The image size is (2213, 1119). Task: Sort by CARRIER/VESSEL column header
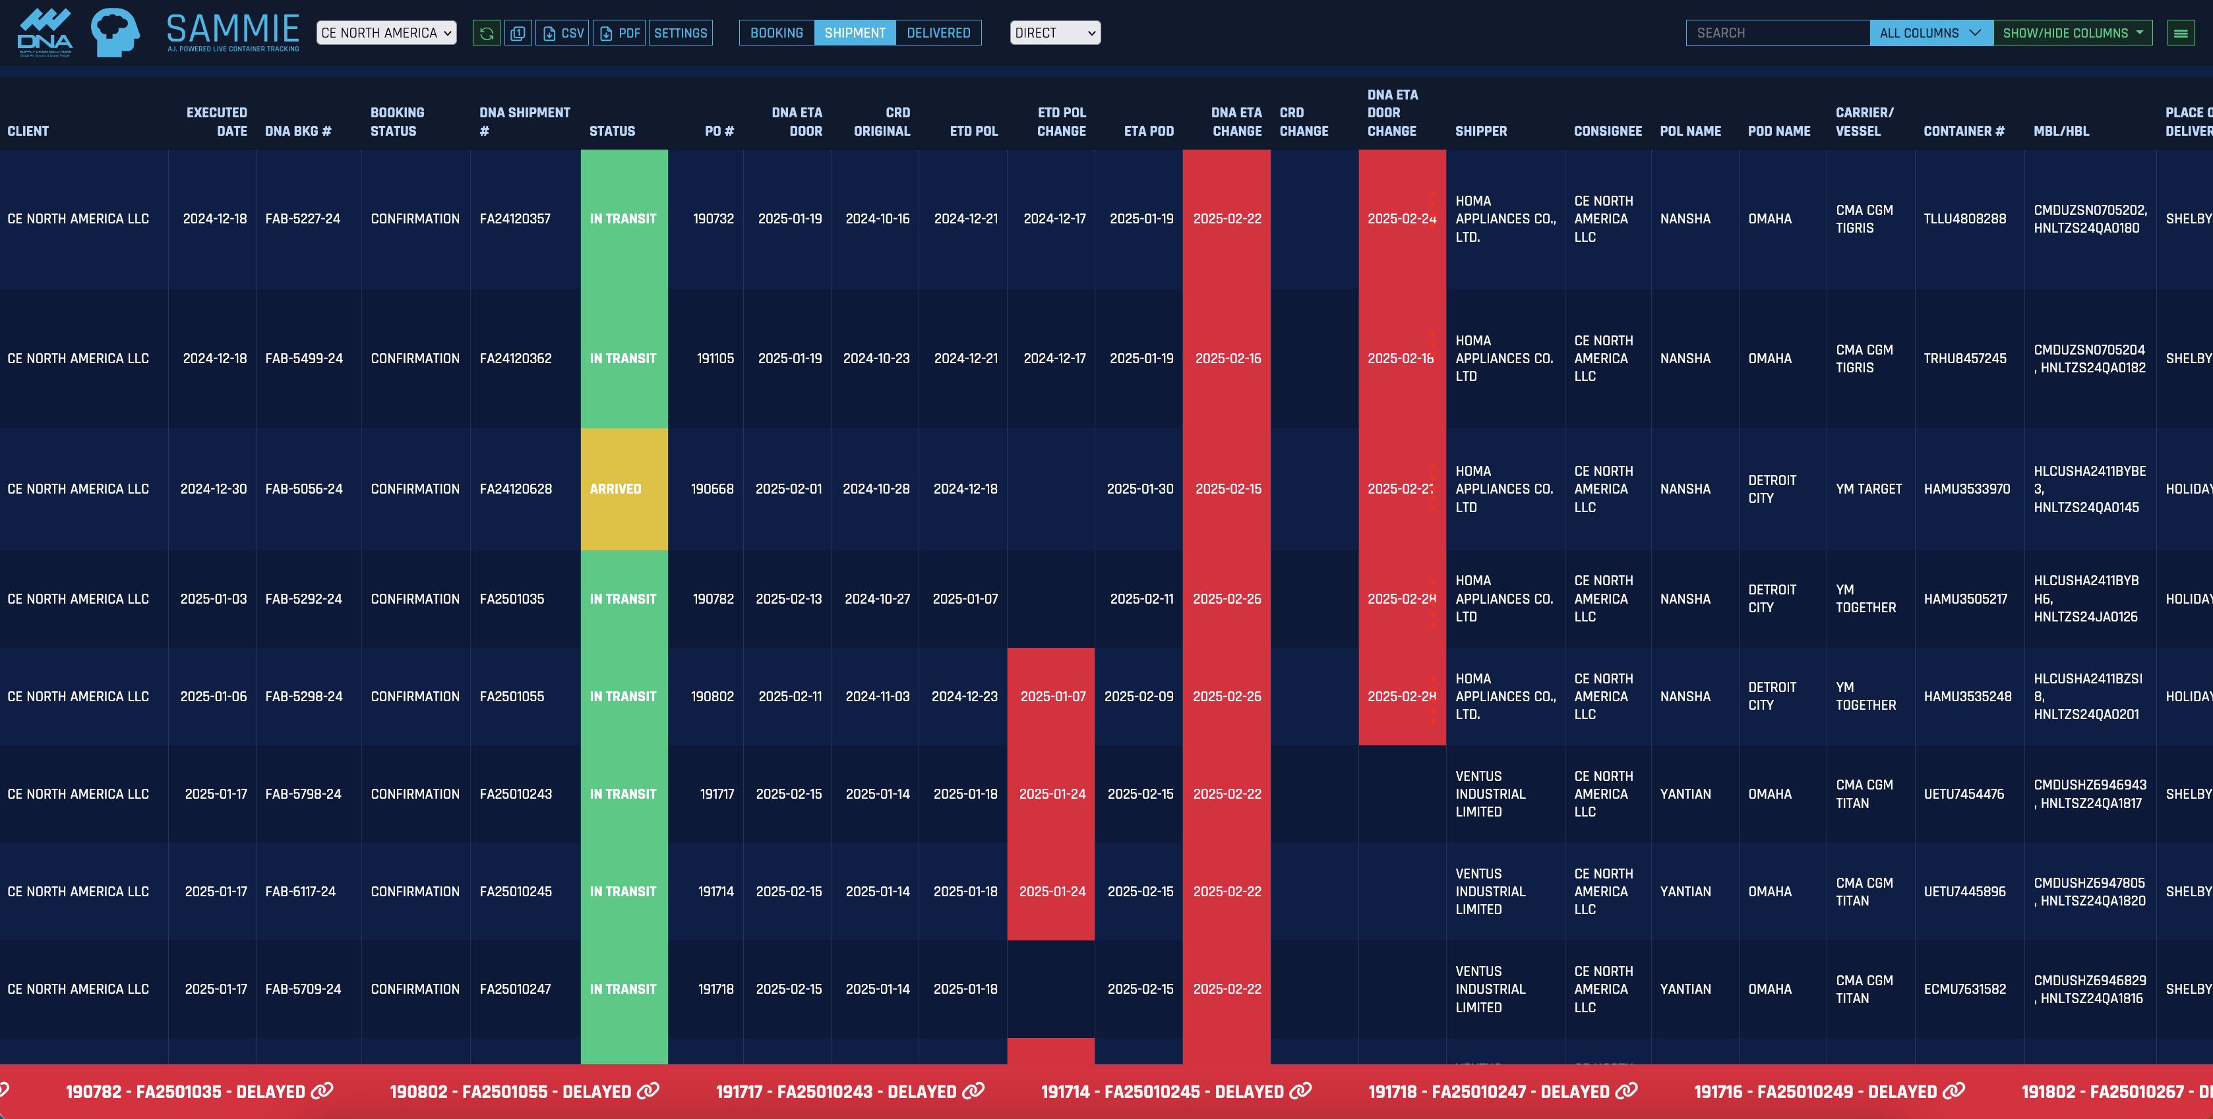pos(1864,122)
